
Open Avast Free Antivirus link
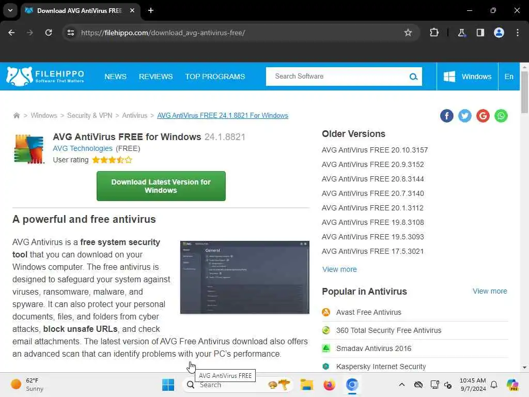[368, 312]
